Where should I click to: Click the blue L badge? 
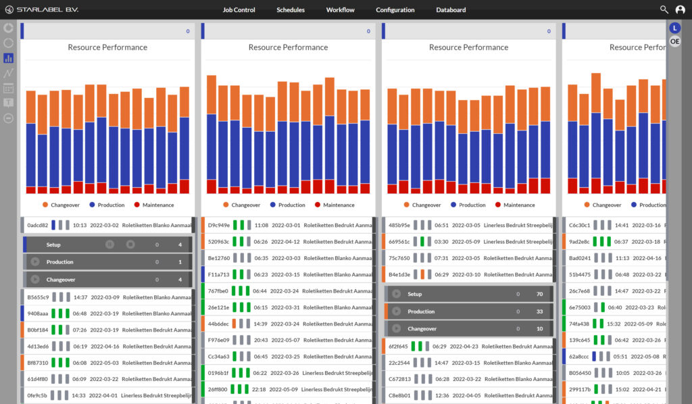pos(674,28)
